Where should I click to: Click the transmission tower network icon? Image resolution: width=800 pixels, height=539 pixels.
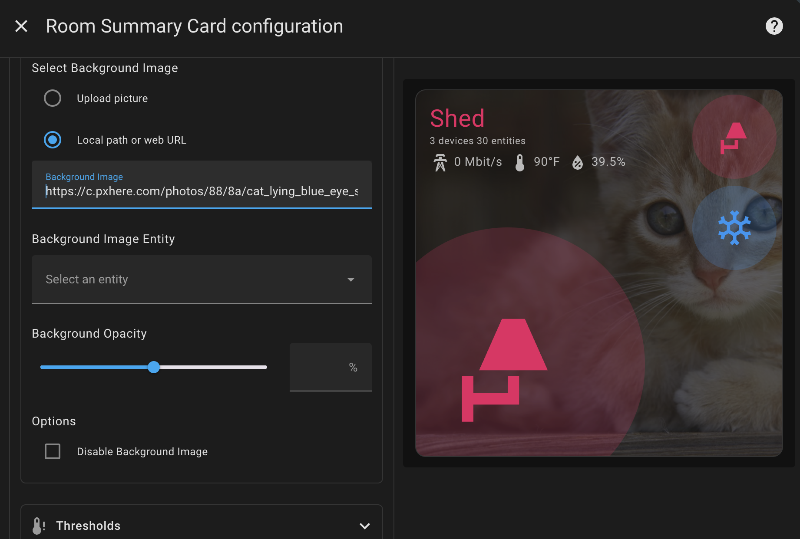click(x=440, y=163)
